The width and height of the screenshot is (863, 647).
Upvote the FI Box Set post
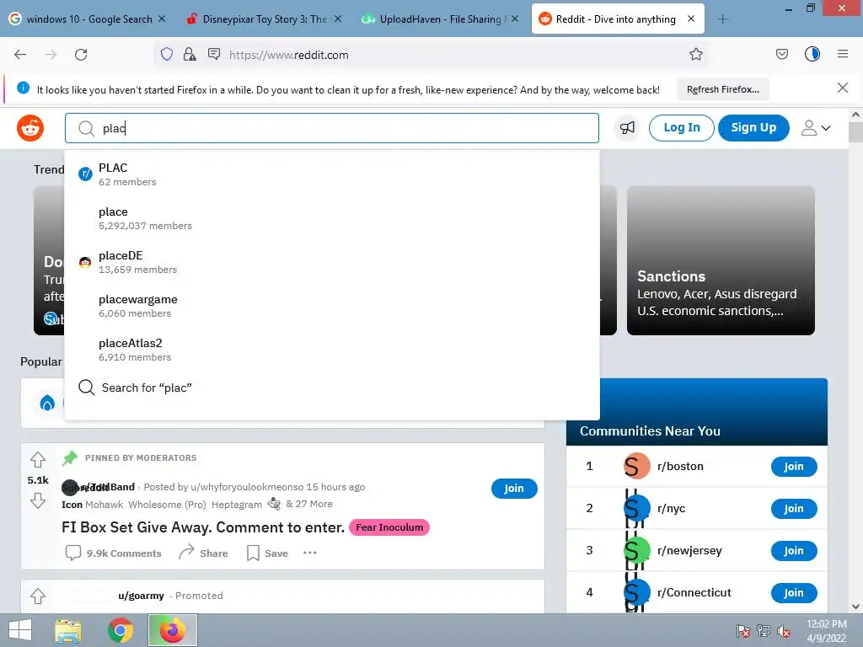coord(38,459)
